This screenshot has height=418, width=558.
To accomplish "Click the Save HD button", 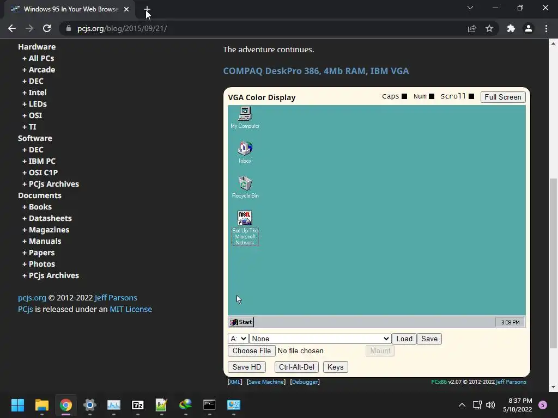I will [247, 367].
